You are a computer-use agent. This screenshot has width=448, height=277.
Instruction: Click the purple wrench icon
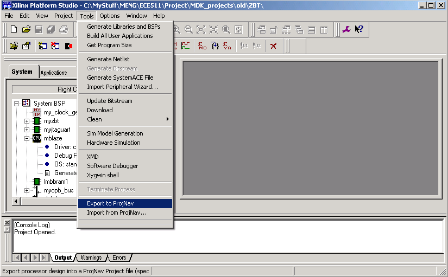[x=347, y=30]
